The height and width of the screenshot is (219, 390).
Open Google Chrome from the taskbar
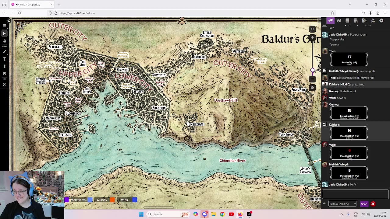coord(222,214)
